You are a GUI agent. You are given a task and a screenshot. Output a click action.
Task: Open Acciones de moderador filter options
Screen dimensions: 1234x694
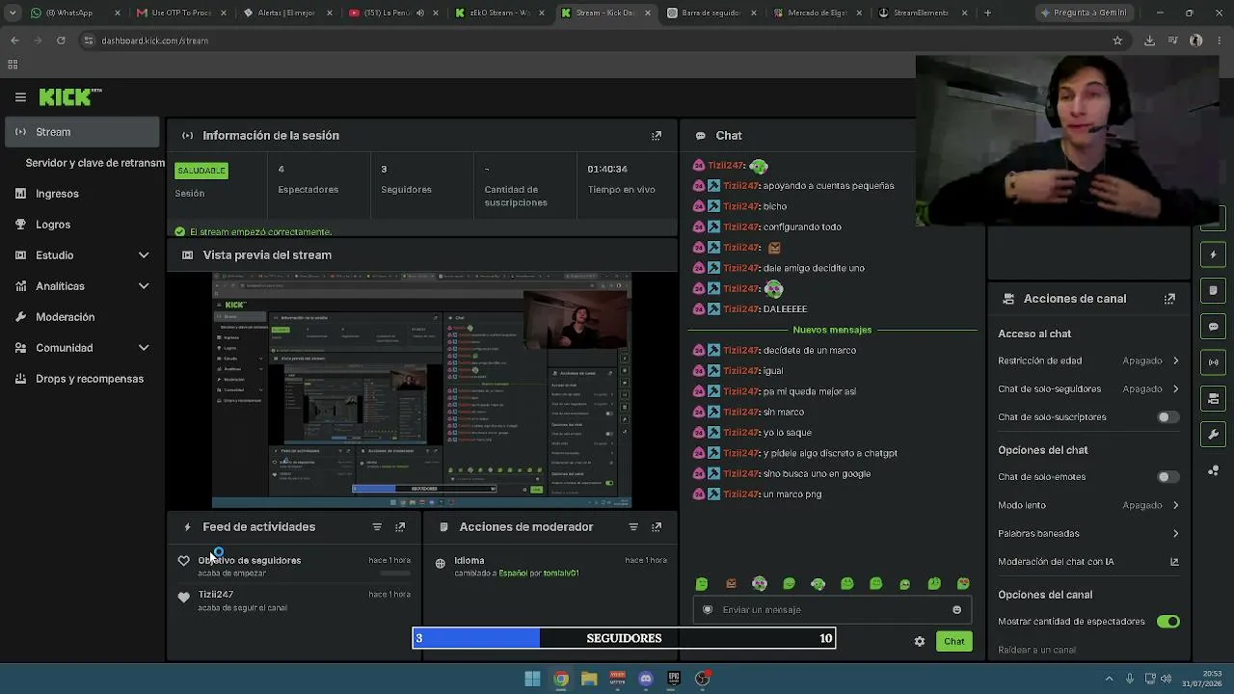tap(633, 527)
